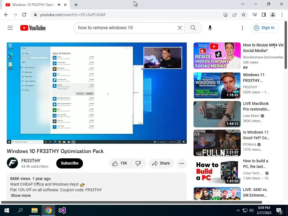The width and height of the screenshot is (288, 216).
Task: Share the video
Action: pyautogui.click(x=161, y=163)
